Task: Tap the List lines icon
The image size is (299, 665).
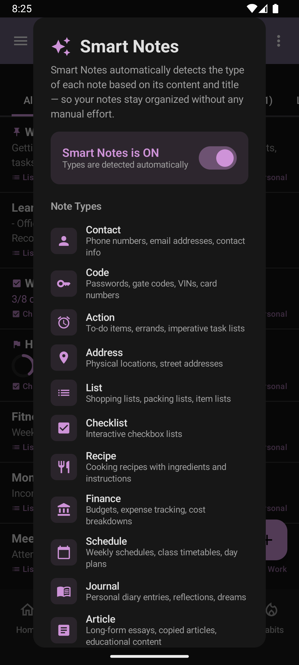Action: (64, 393)
